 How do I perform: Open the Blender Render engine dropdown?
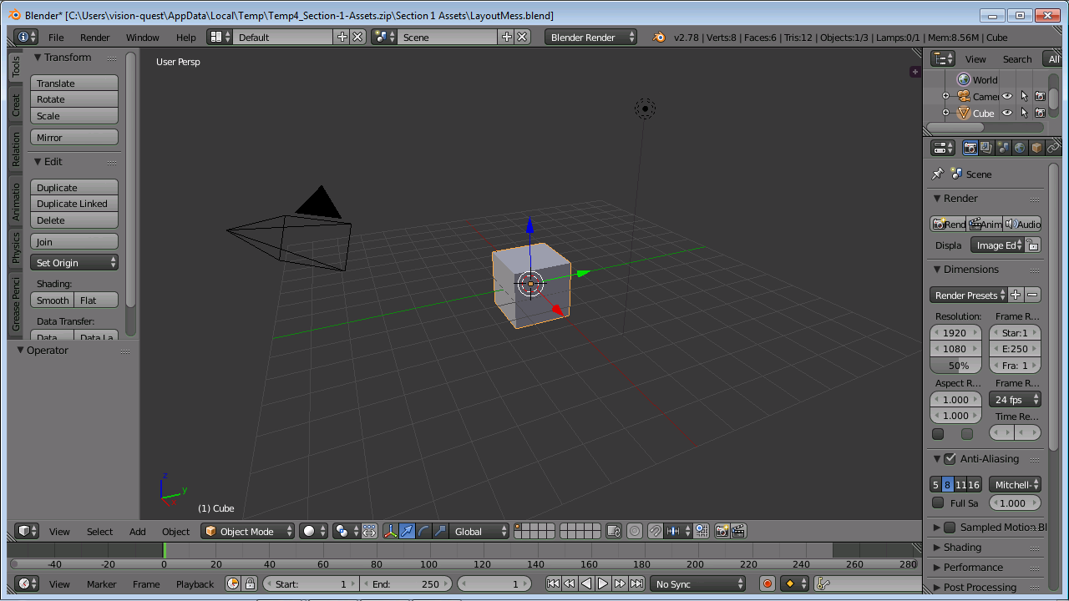[590, 37]
